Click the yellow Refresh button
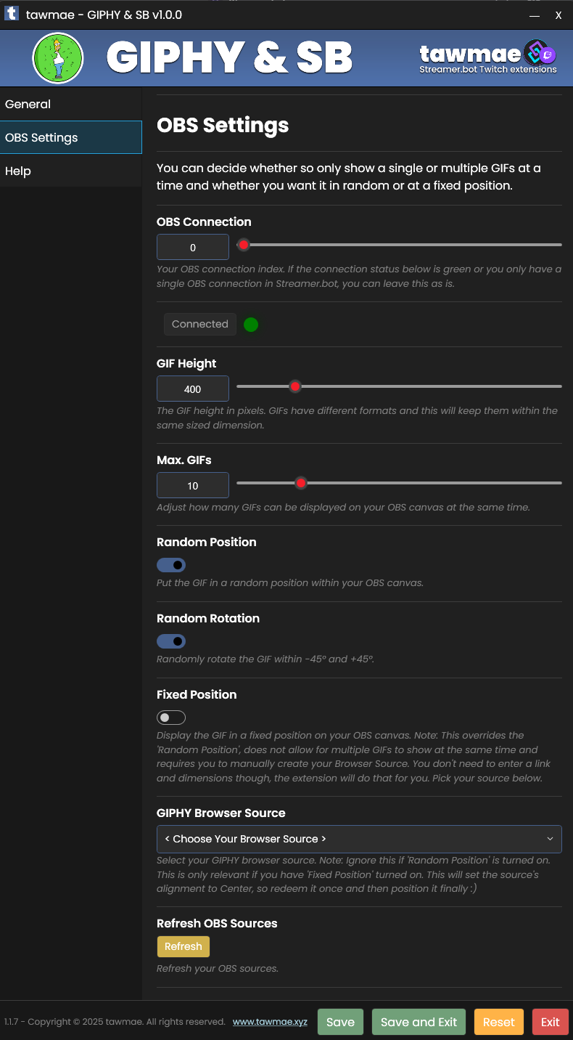 coord(184,946)
